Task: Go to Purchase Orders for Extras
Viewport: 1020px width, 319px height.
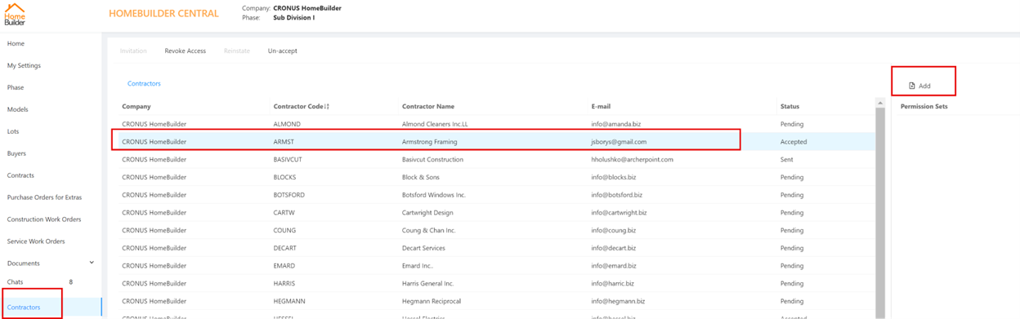Action: click(44, 197)
